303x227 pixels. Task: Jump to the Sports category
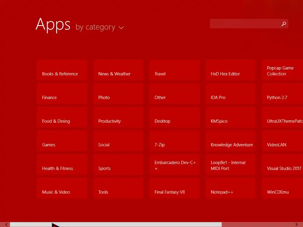click(118, 165)
